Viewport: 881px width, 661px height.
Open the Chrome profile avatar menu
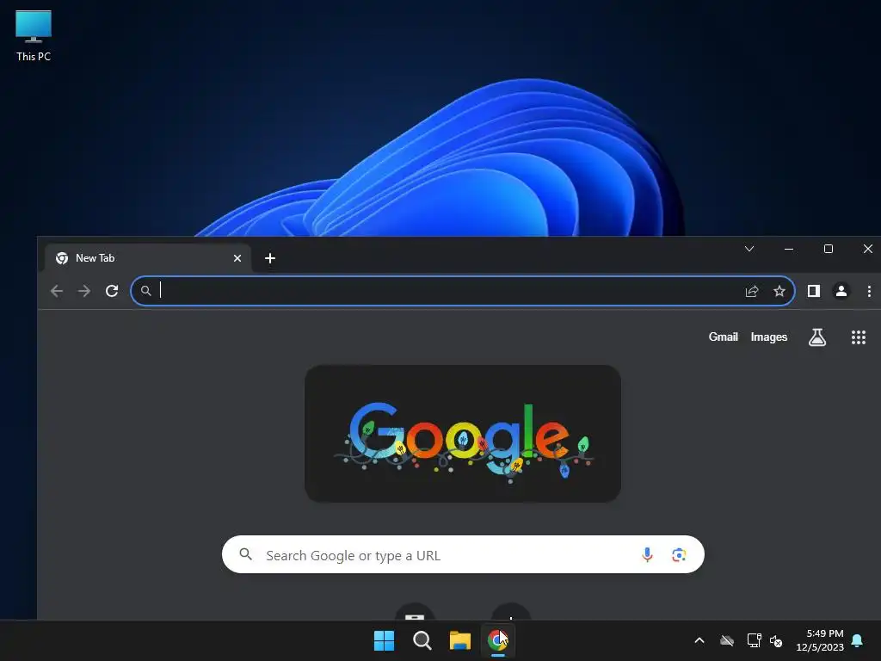pos(841,291)
